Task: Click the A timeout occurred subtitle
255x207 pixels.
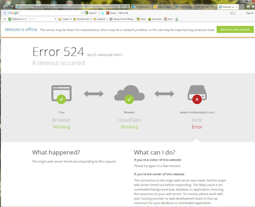Action: pyautogui.click(x=59, y=63)
